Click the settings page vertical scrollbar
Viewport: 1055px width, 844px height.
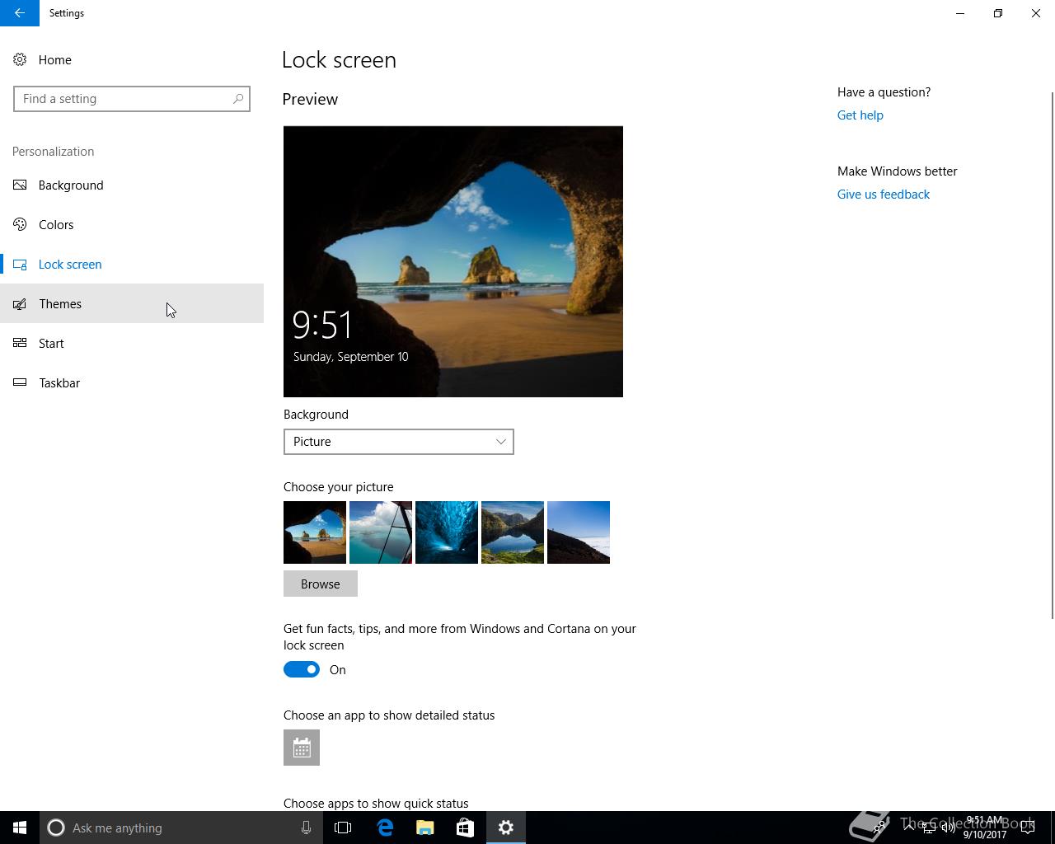[1052, 354]
